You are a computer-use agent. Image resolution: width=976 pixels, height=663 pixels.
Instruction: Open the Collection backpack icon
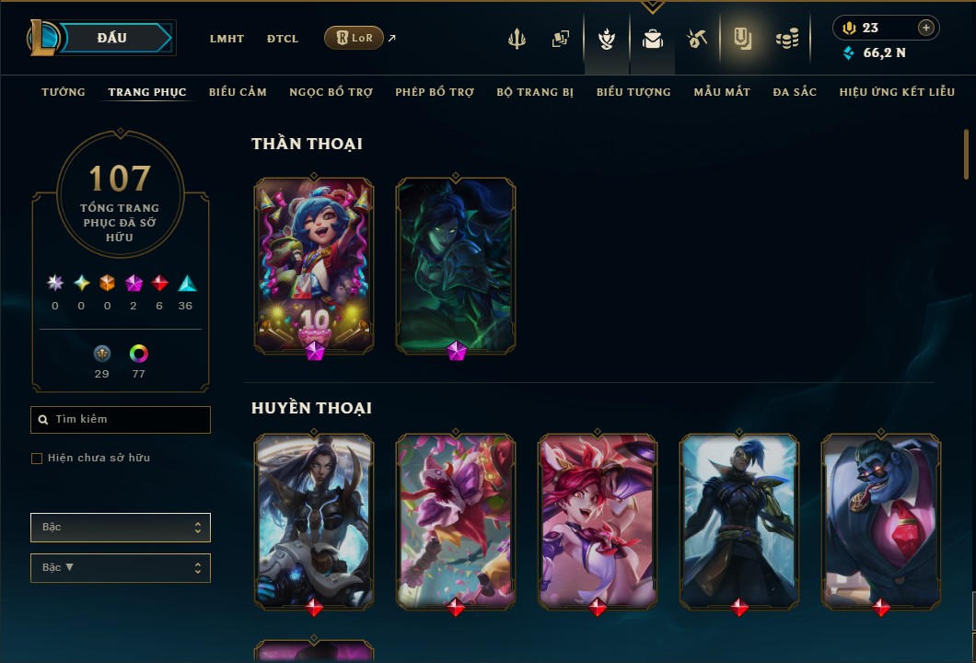652,39
